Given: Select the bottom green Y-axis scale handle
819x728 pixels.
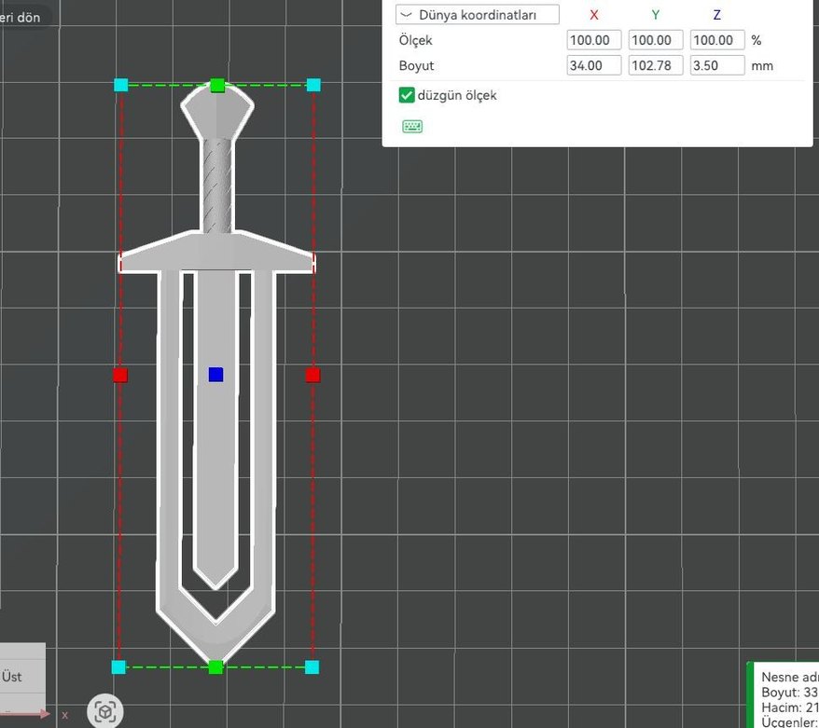Looking at the screenshot, I should 215,667.
